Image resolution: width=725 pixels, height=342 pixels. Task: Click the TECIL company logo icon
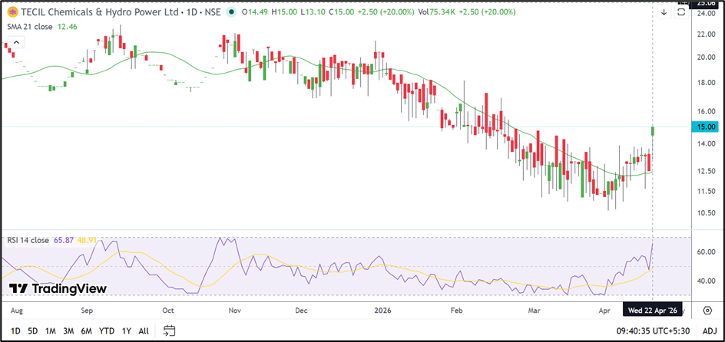point(11,12)
